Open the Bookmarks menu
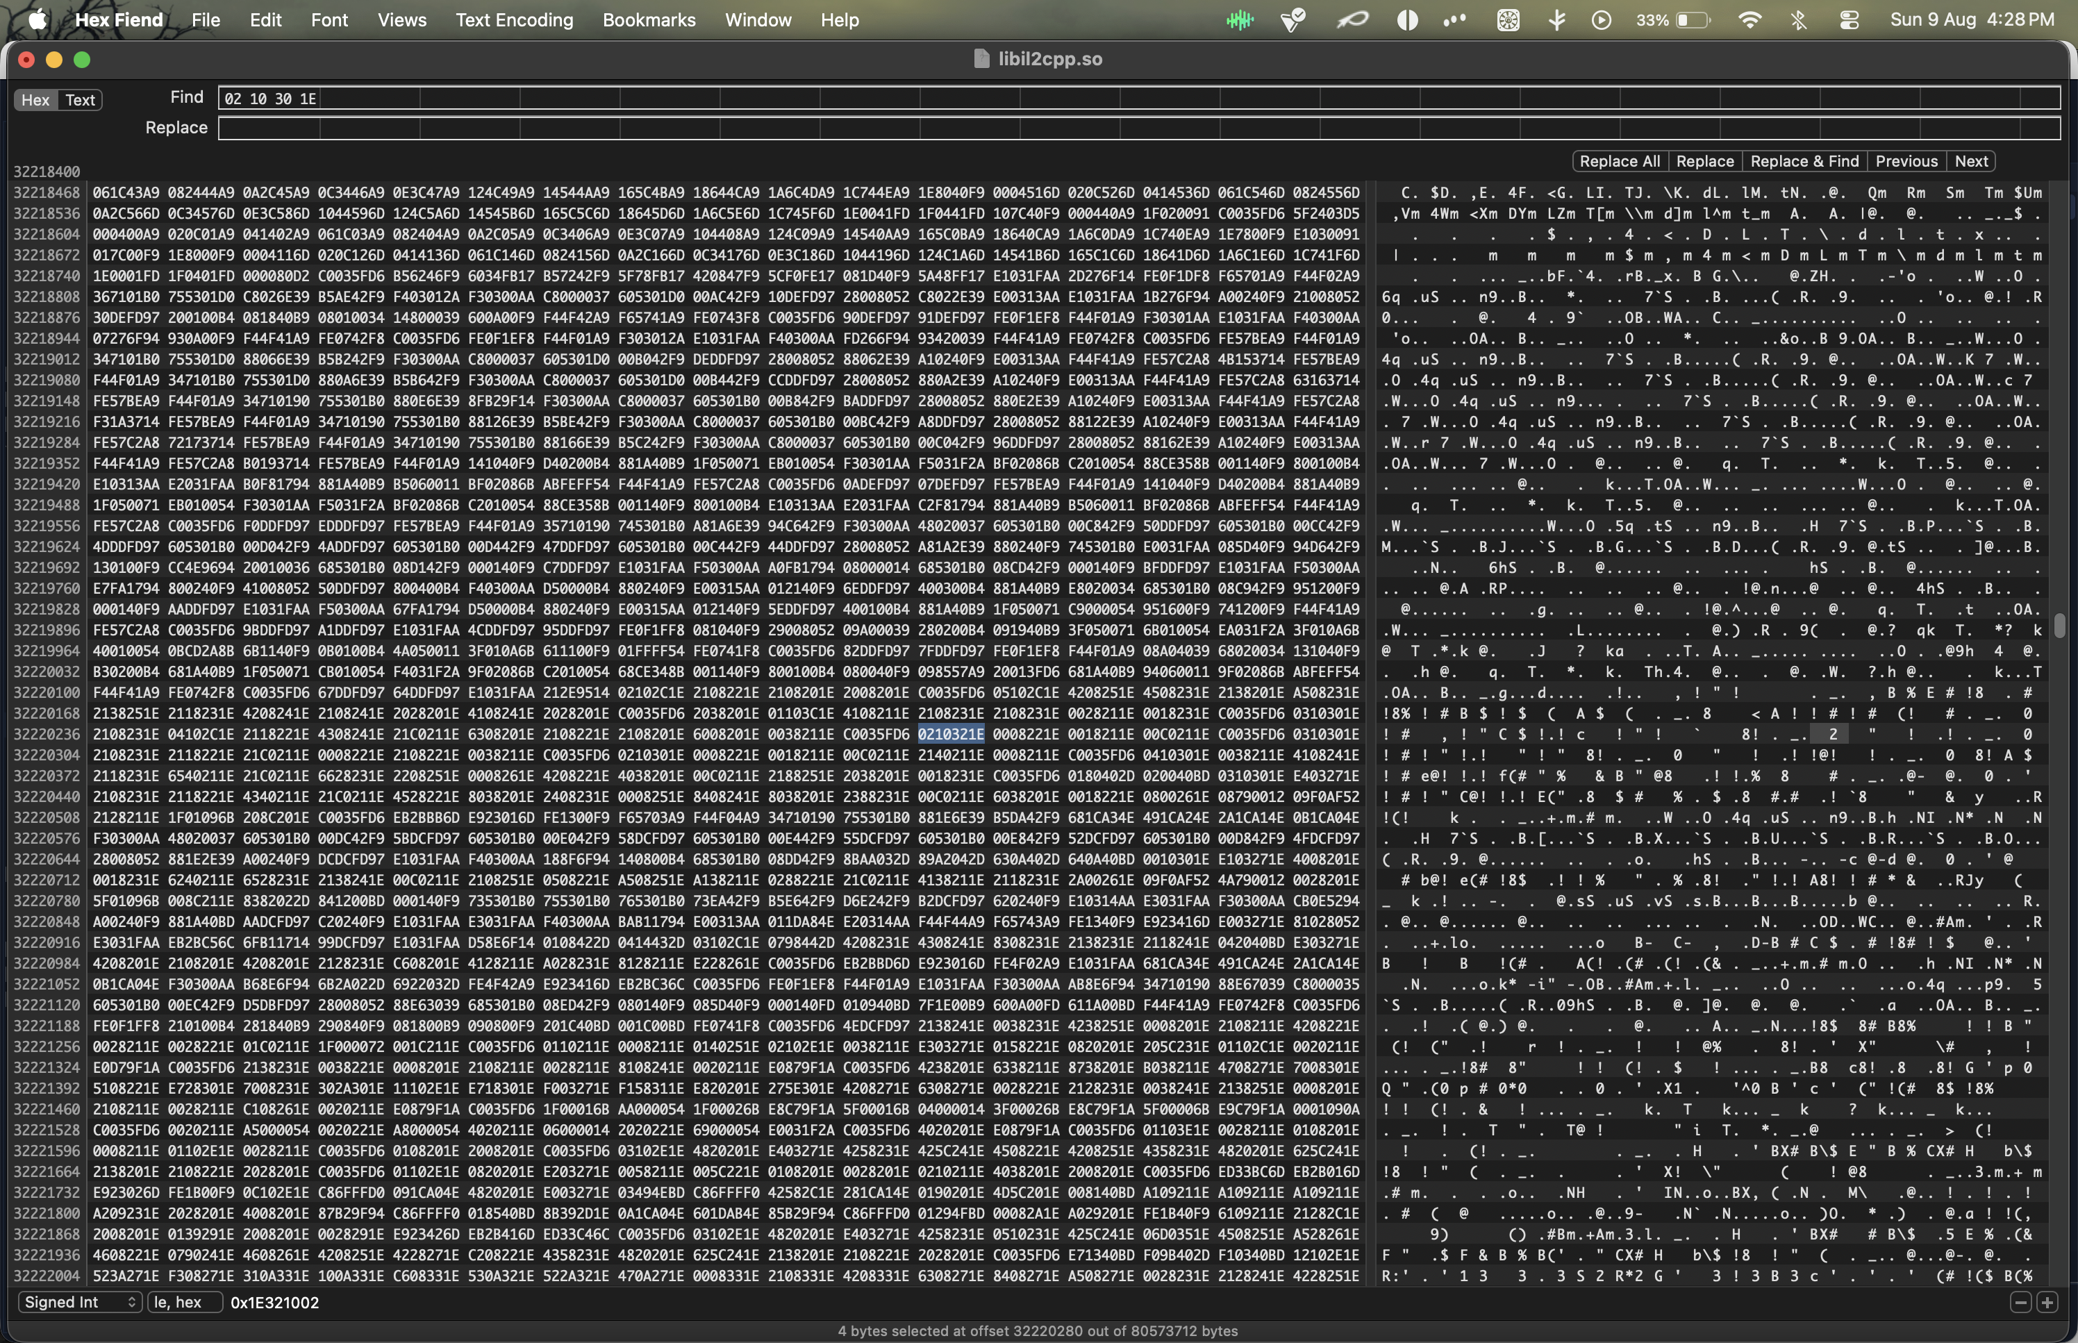 (649, 19)
